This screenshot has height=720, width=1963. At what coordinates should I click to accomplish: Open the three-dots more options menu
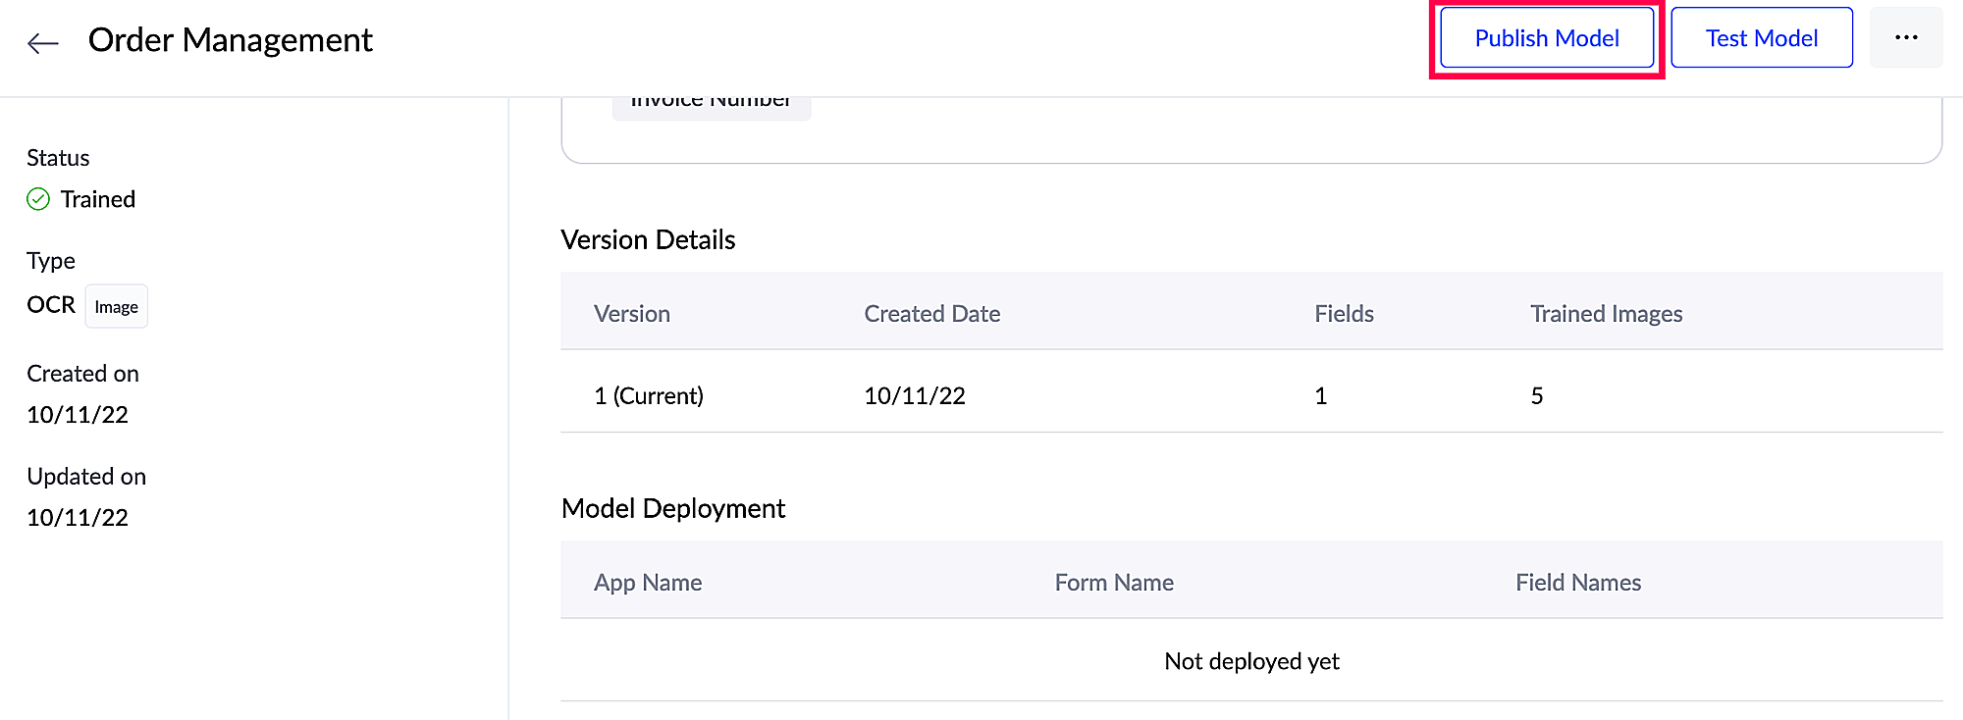1906,38
